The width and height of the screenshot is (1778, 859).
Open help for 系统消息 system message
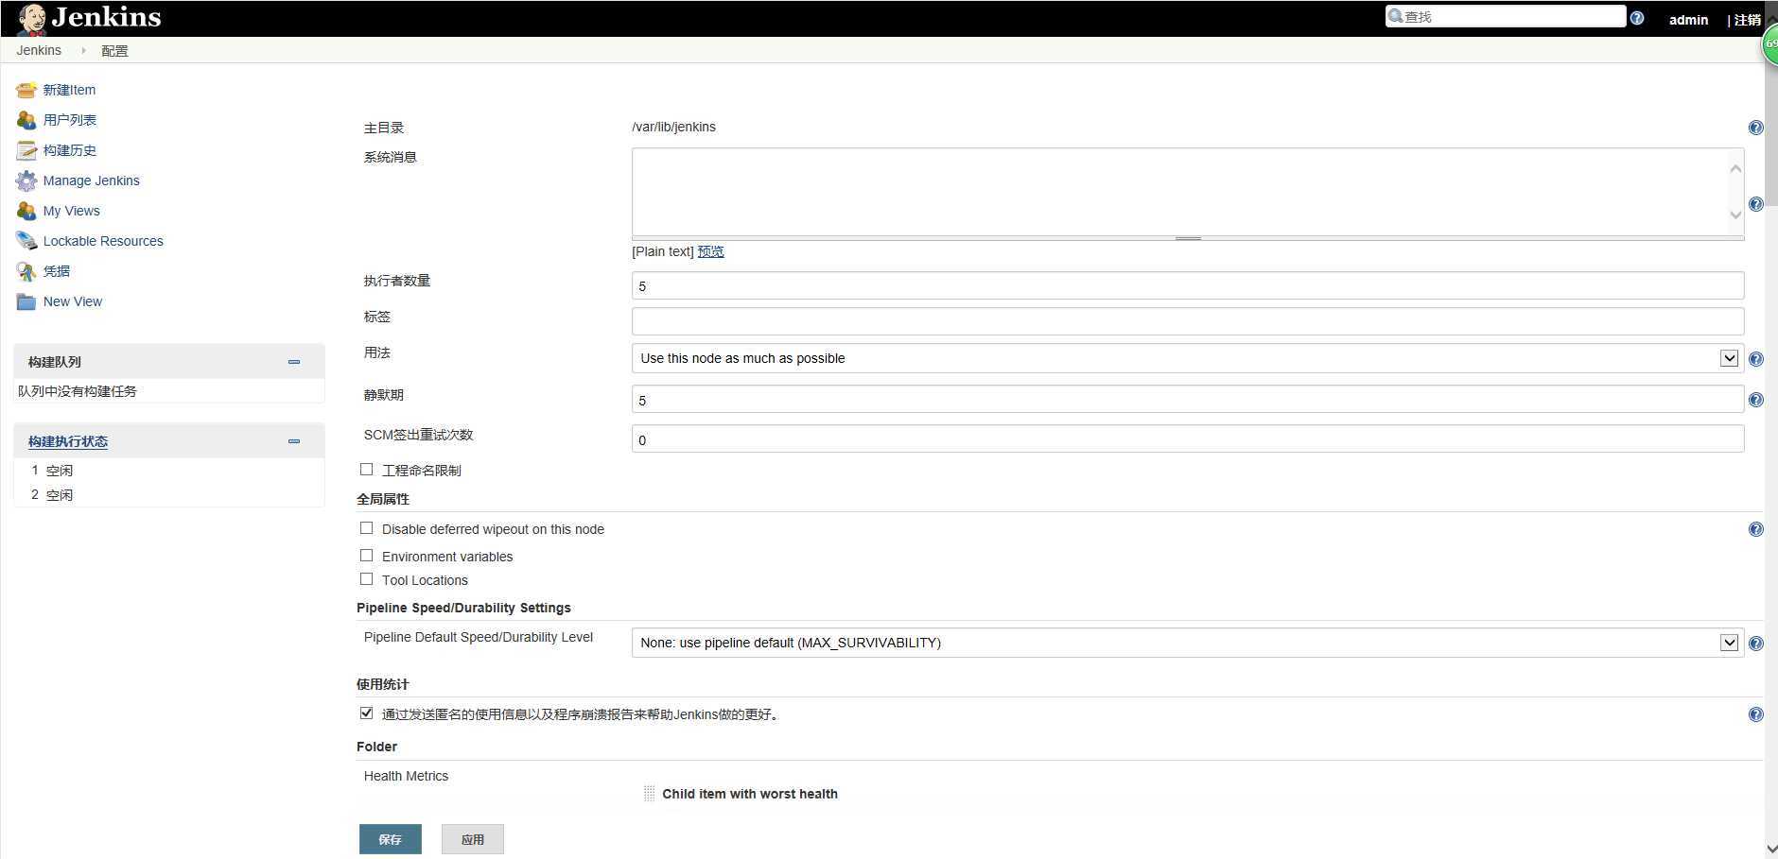pyautogui.click(x=1755, y=204)
